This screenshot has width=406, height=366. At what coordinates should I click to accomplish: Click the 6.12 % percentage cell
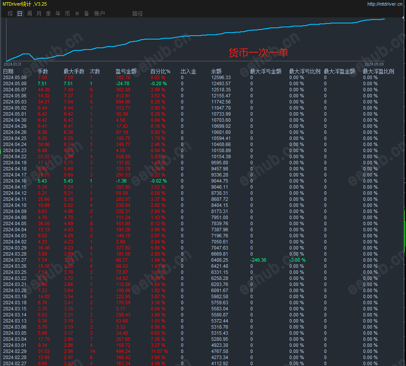point(158,223)
